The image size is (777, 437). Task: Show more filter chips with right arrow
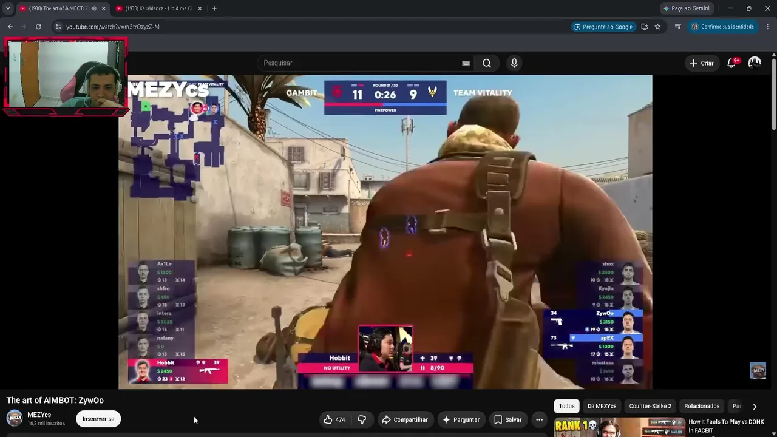click(755, 407)
